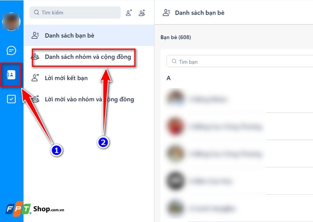Click the Create group icon
The height and width of the screenshot is (222, 313).
tap(142, 13)
